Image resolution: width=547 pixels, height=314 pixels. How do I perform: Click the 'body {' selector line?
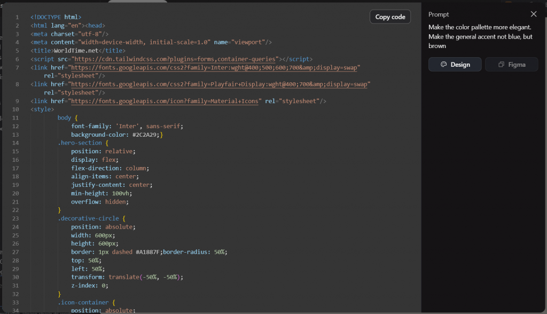coord(68,118)
